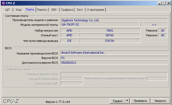Click the empty Текущий режим шины field

pos(72,79)
